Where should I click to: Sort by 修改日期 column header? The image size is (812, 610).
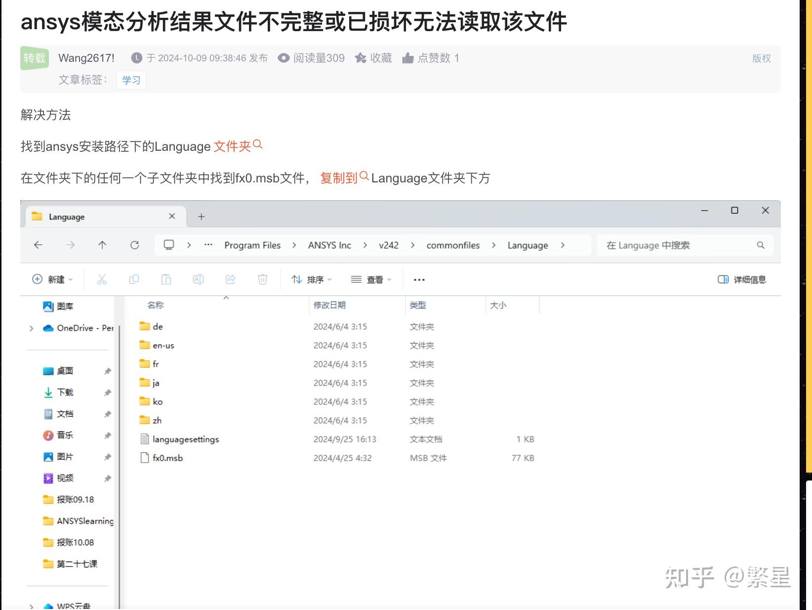click(x=329, y=305)
